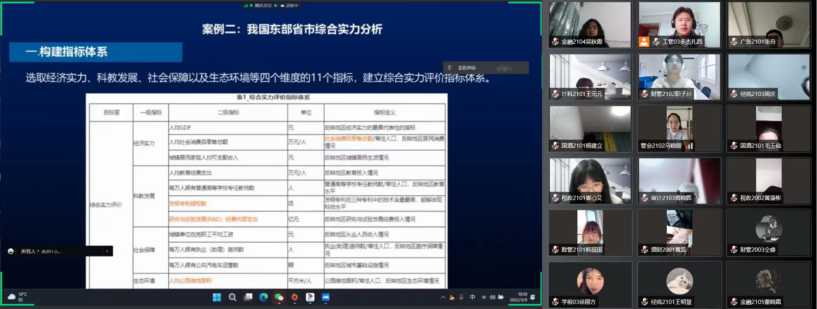
Task: Click the orange host badge on 工管03多杰扎西
Action: pos(644,42)
